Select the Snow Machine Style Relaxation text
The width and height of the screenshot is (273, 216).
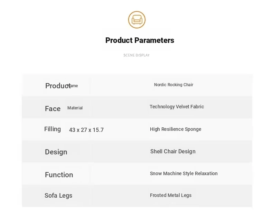click(x=184, y=173)
